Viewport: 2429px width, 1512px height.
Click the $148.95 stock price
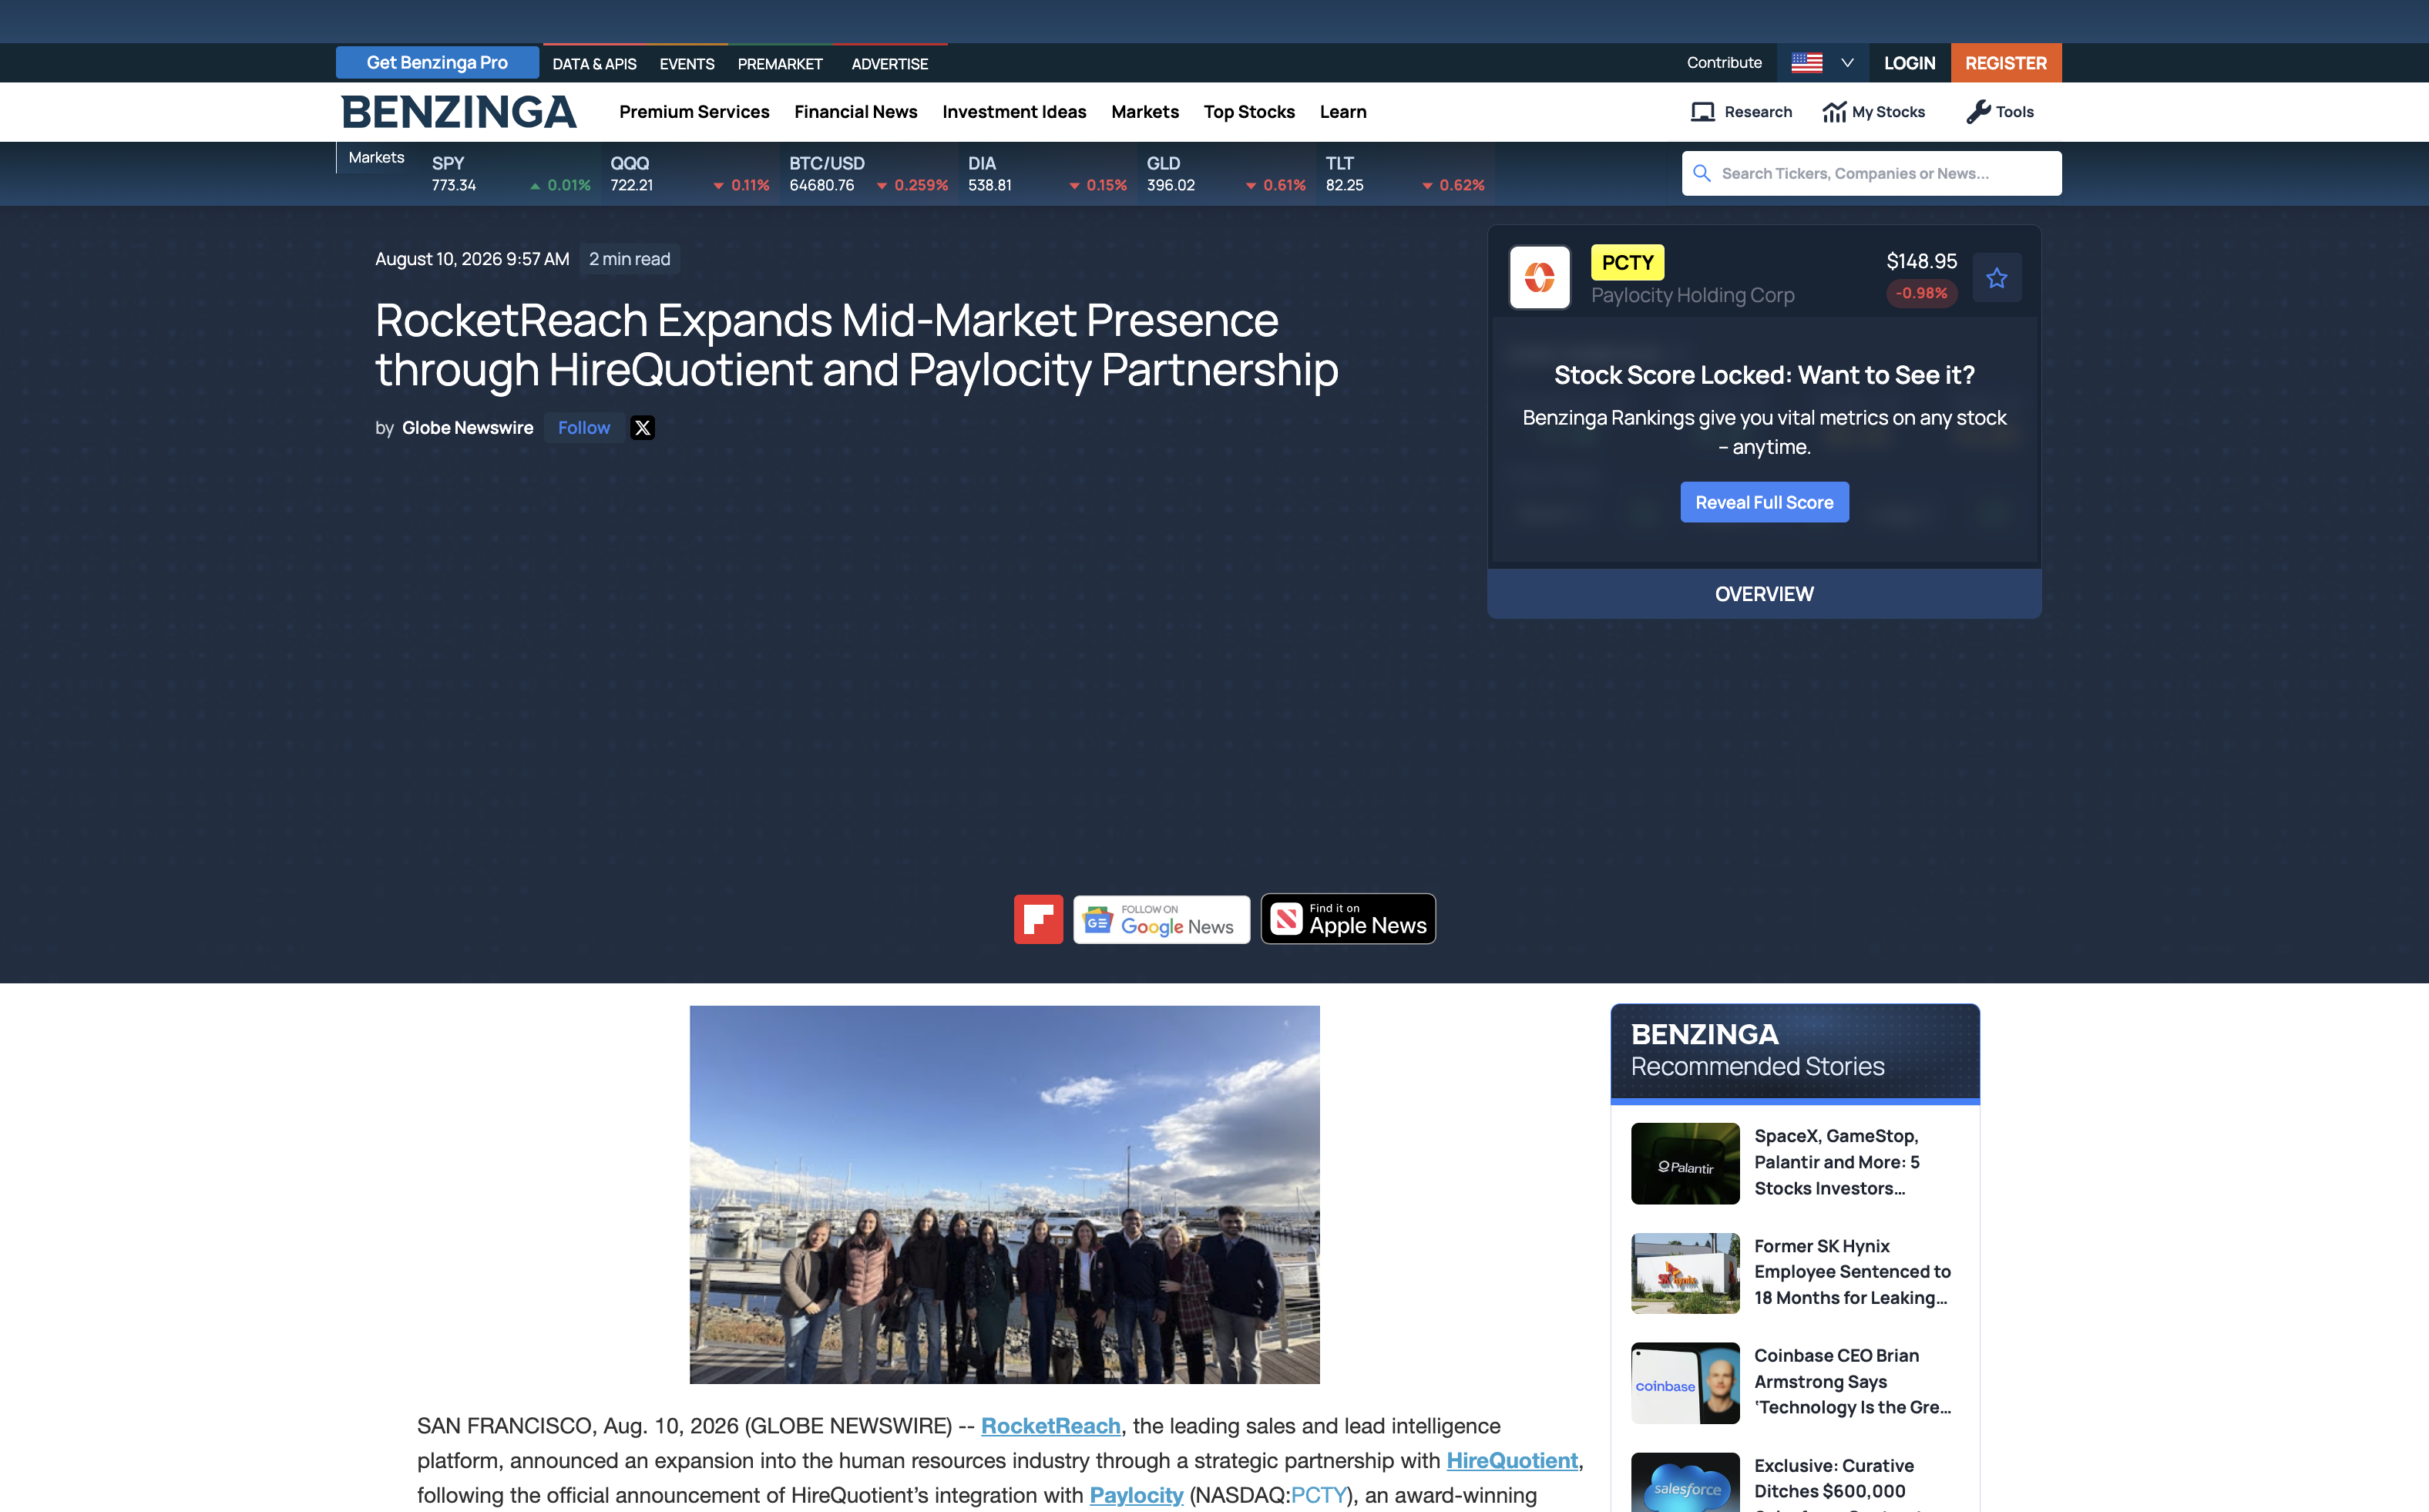(x=1921, y=261)
